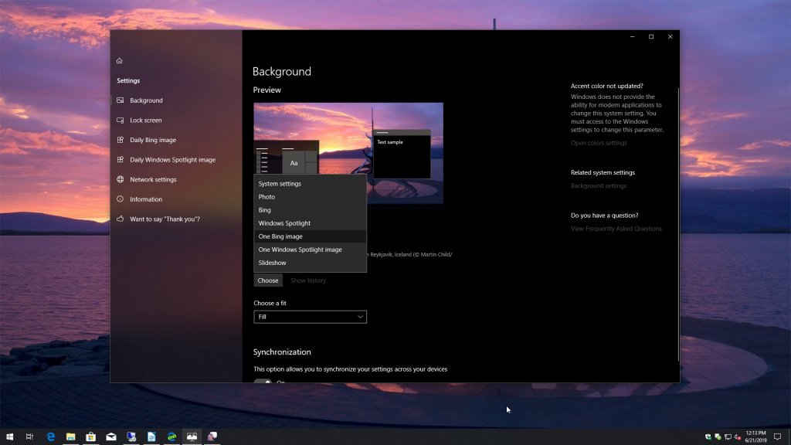Click the Windows Security tray icon

pyautogui.click(x=708, y=437)
